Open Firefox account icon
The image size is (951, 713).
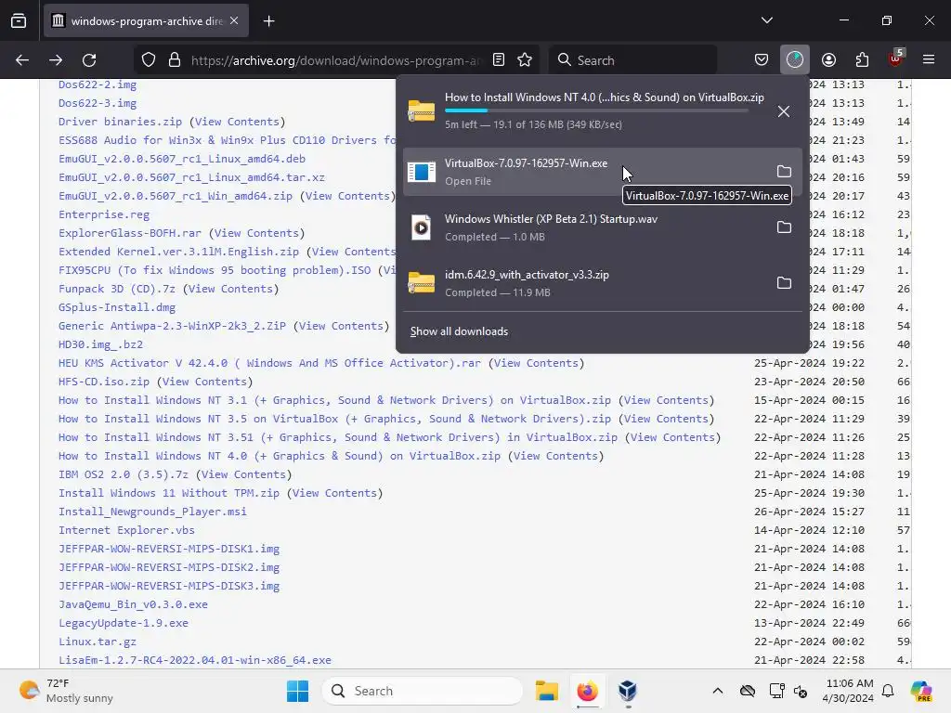[x=828, y=60]
